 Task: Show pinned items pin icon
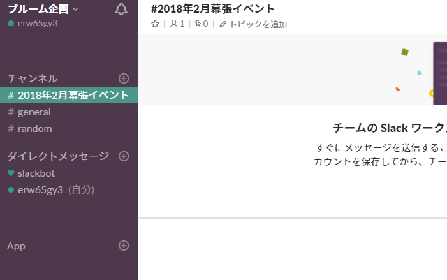tap(198, 24)
